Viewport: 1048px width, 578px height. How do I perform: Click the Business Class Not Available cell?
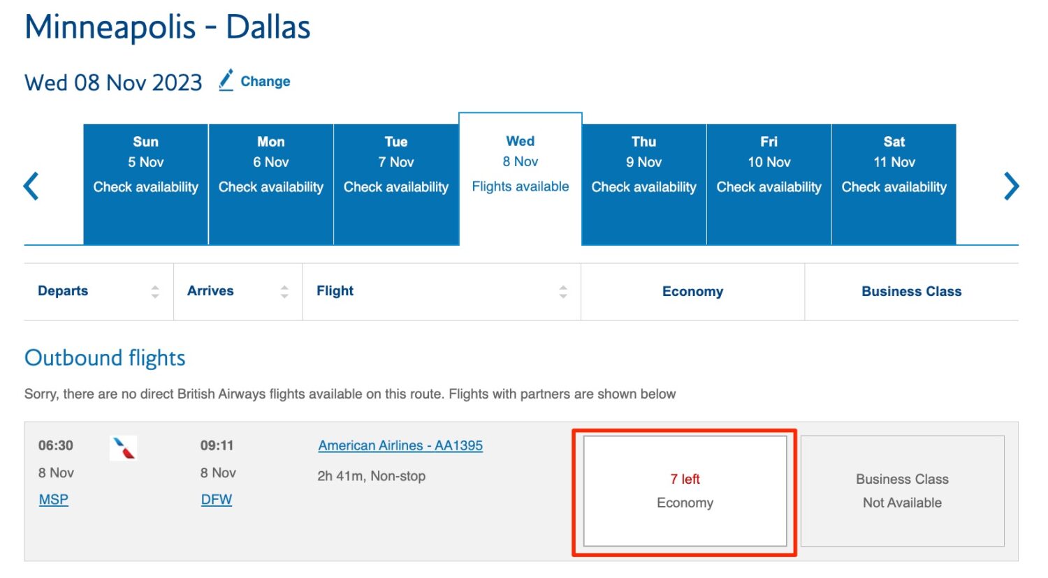pyautogui.click(x=901, y=491)
